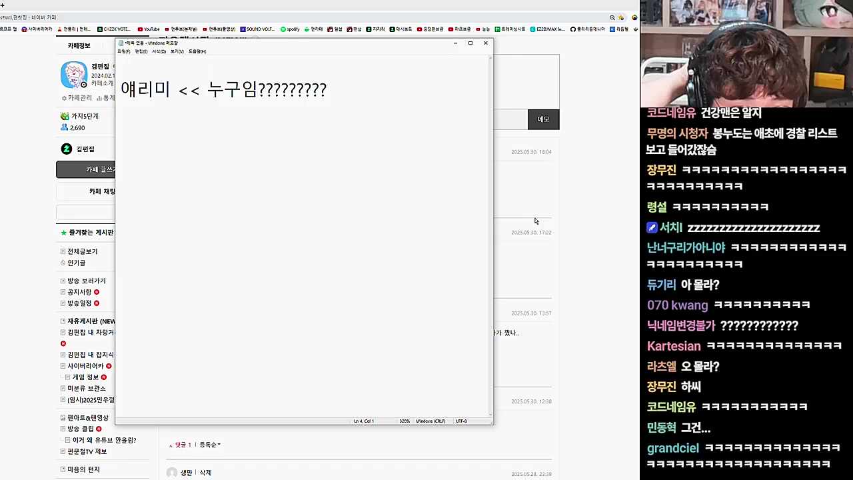
Task: Open the 마음의 편지 board
Action: [x=83, y=469]
